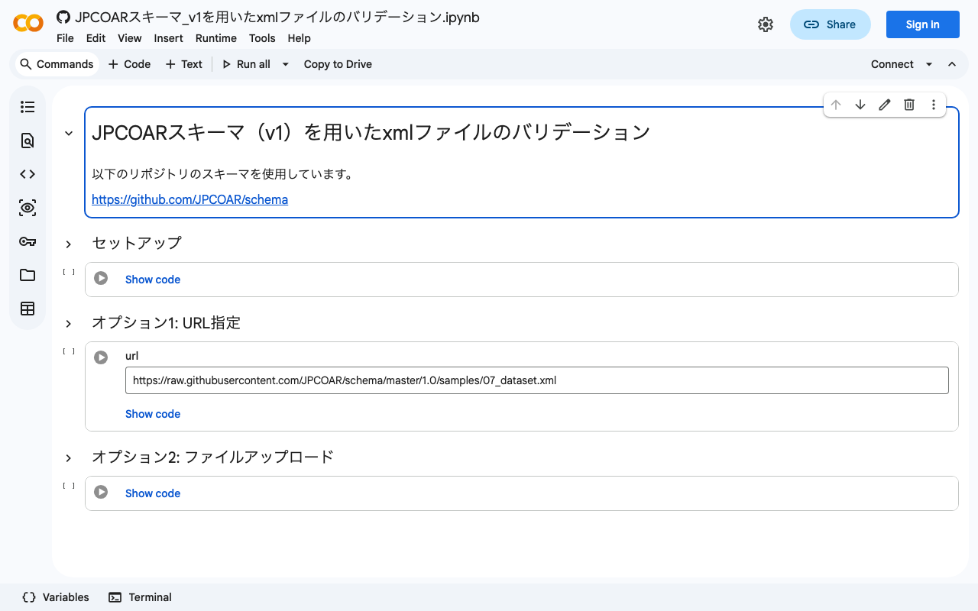Open the github.com/JPCOAR/schema link
Image resolution: width=978 pixels, height=611 pixels.
click(189, 199)
